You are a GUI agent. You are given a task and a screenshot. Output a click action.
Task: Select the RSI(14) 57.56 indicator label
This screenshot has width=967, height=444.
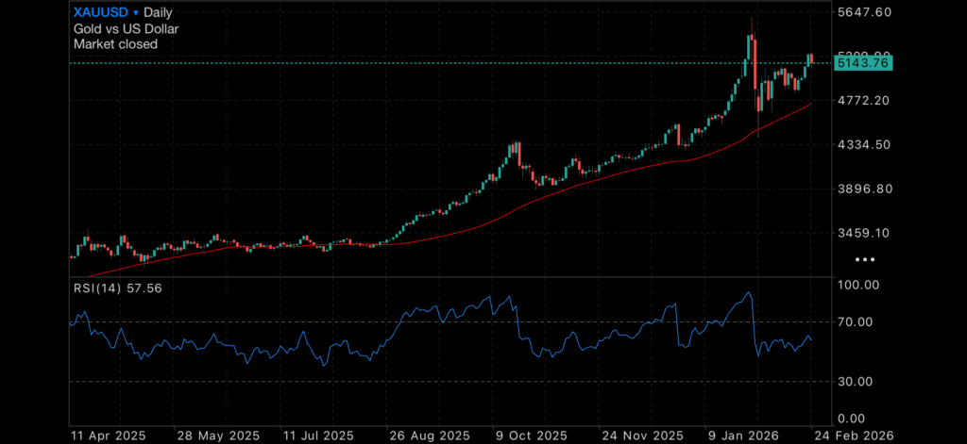tap(118, 288)
